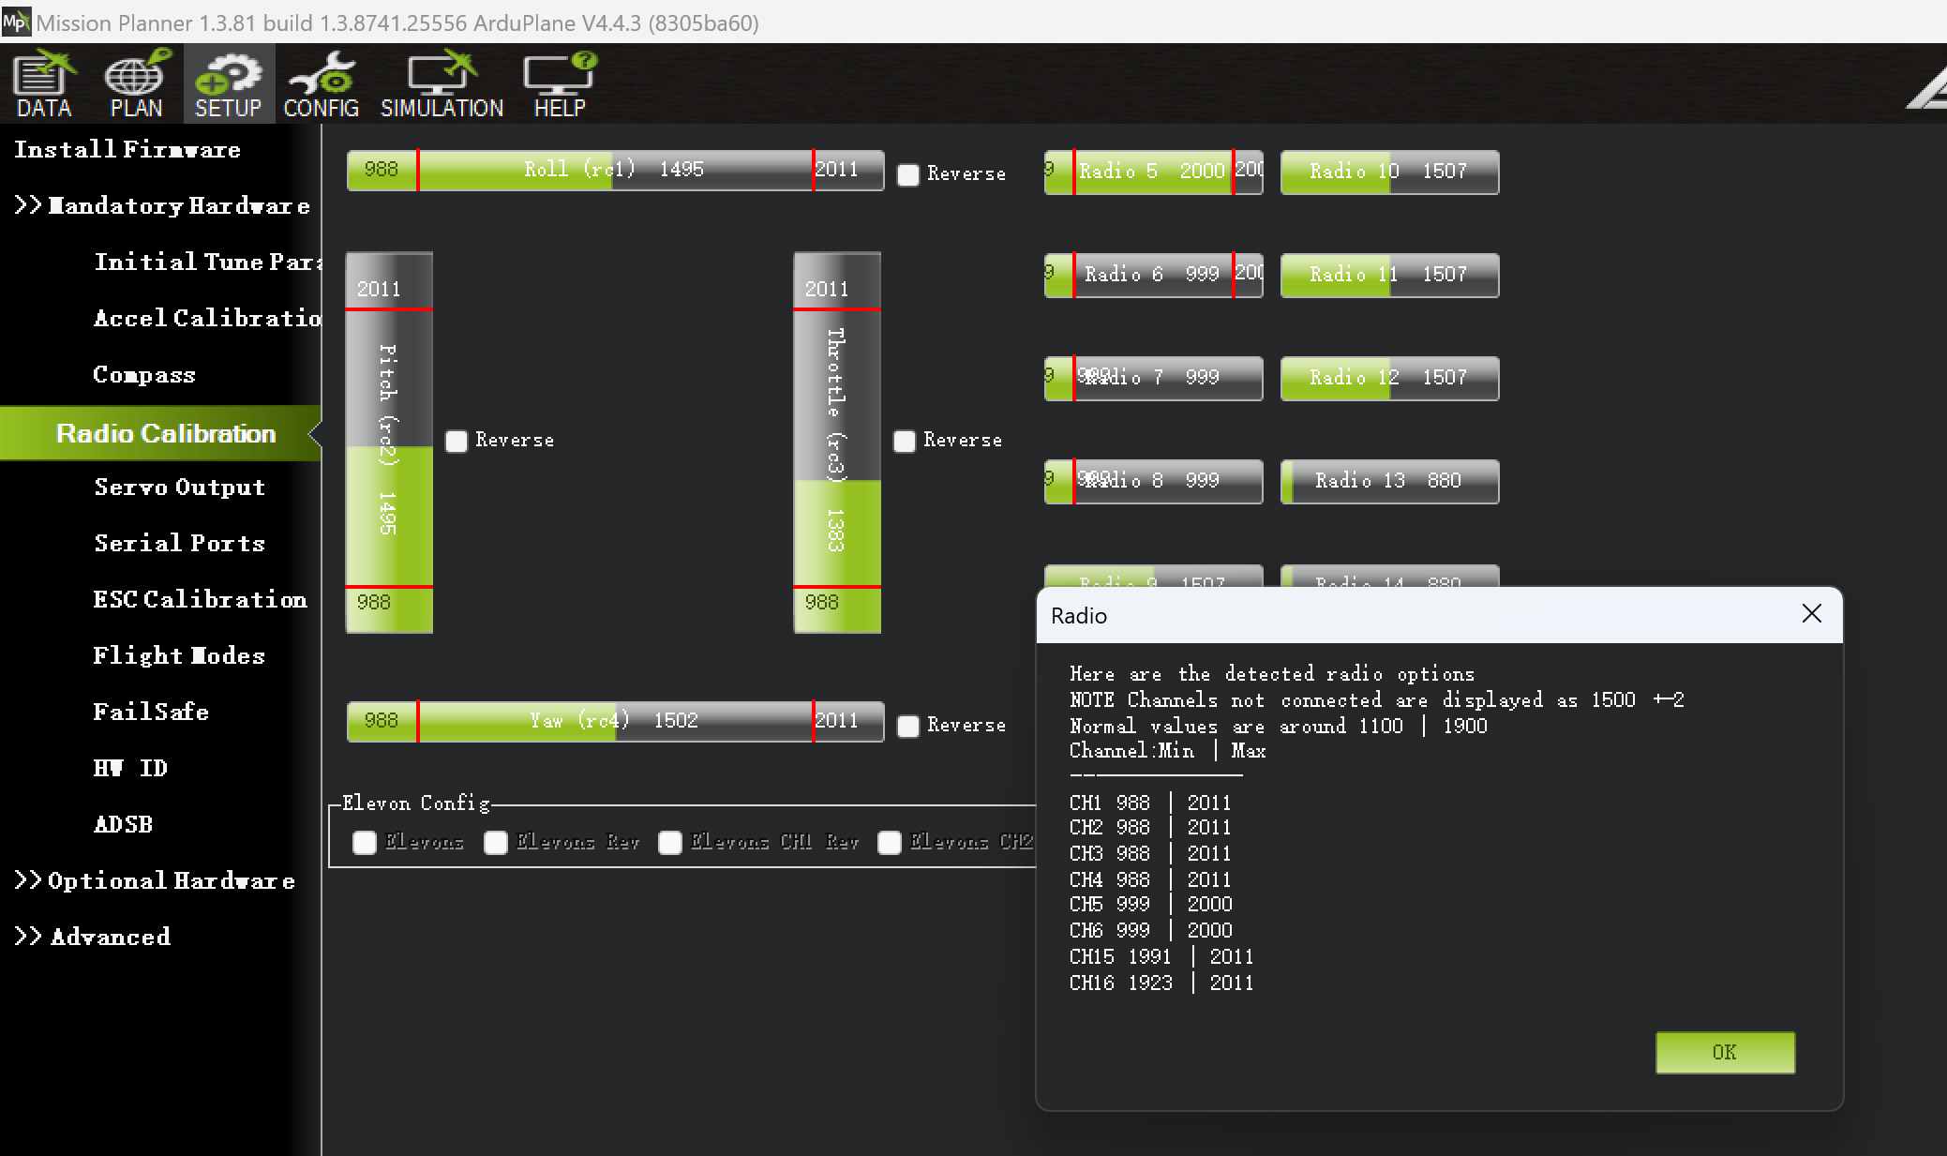Select Radio Calibration in sidebar

160,433
